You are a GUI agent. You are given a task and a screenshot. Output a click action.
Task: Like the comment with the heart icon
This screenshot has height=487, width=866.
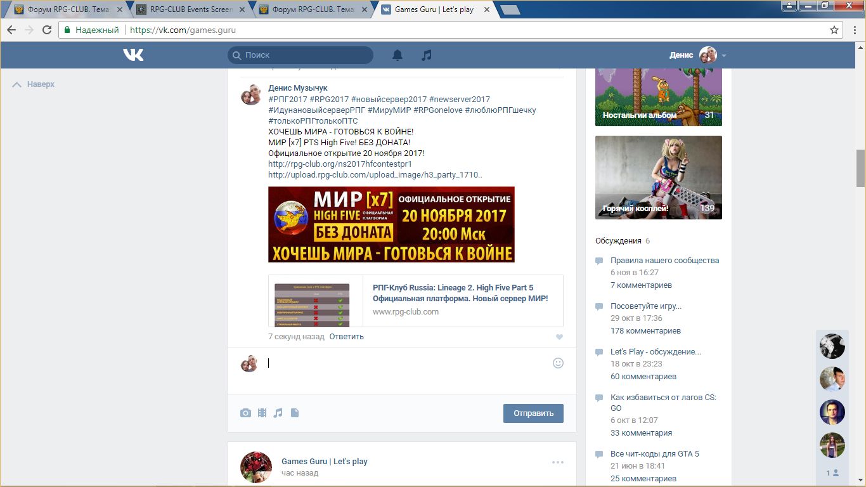pos(559,337)
